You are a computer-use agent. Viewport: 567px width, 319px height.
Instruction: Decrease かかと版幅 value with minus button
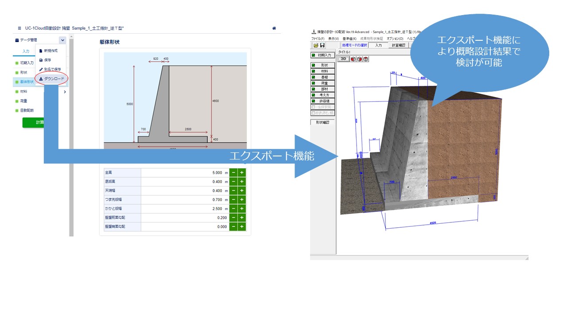click(233, 209)
